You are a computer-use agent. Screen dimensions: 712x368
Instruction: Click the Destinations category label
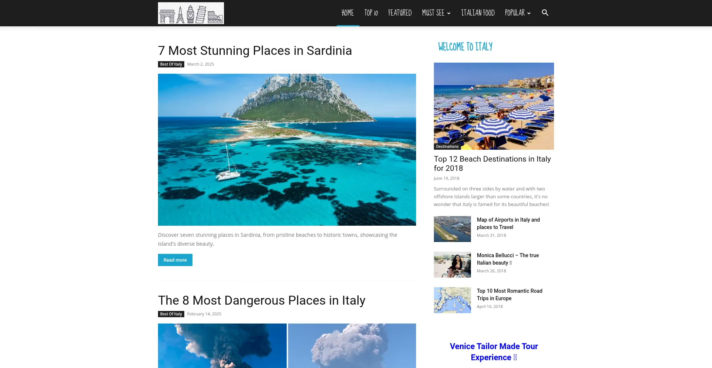(x=447, y=146)
